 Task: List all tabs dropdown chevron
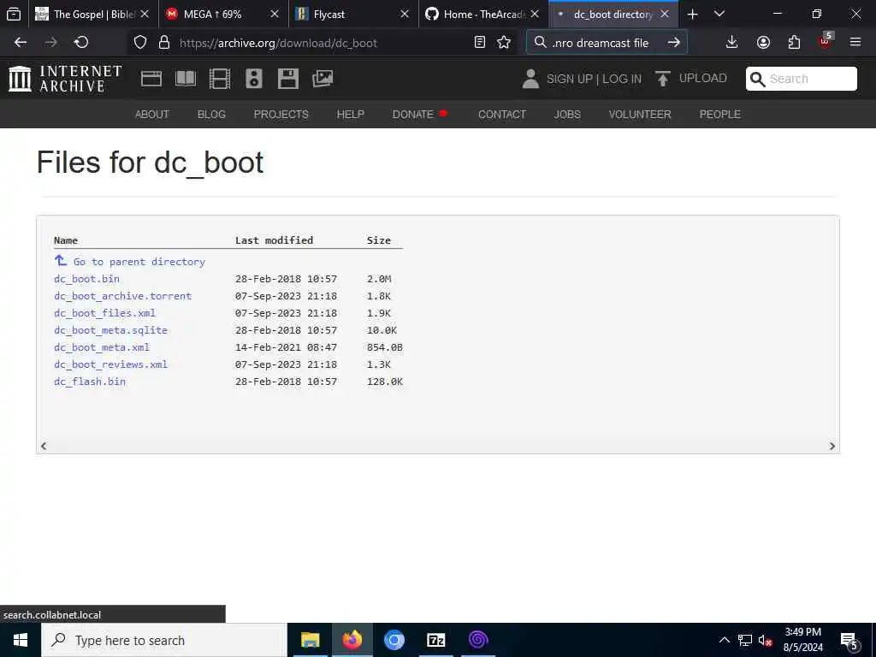(x=719, y=15)
